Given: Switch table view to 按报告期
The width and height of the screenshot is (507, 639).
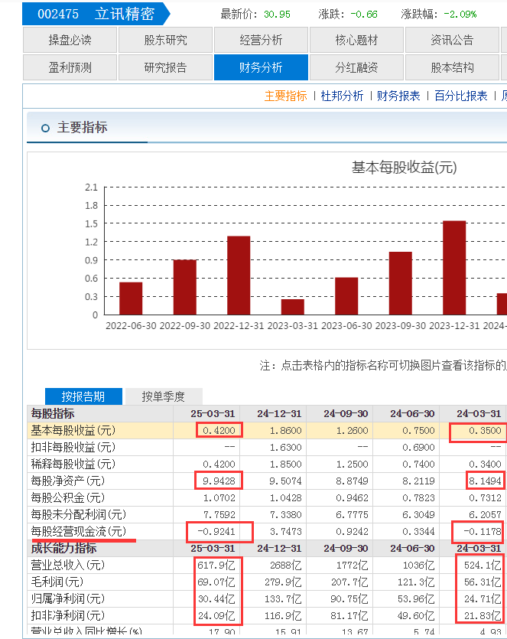Looking at the screenshot, I should tap(83, 396).
